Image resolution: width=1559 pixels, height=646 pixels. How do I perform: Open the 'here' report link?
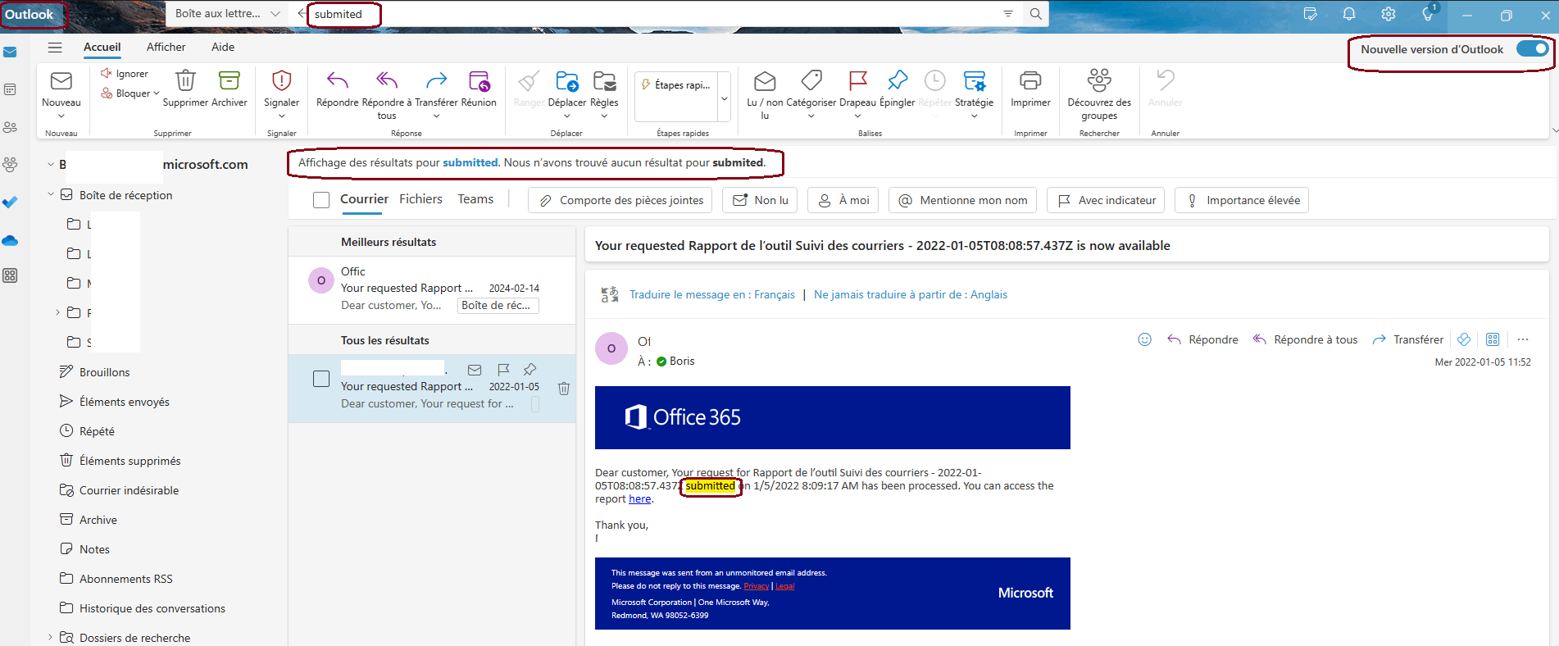tap(639, 499)
